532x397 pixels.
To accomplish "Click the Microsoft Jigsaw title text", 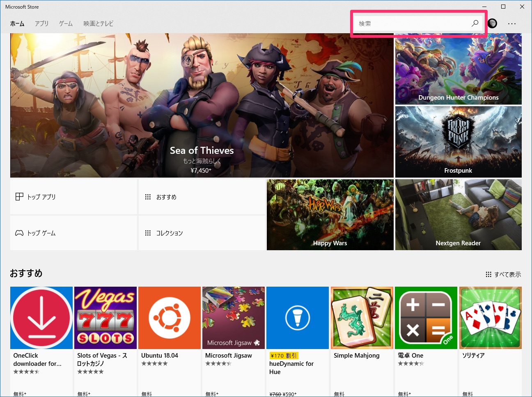I will click(229, 356).
